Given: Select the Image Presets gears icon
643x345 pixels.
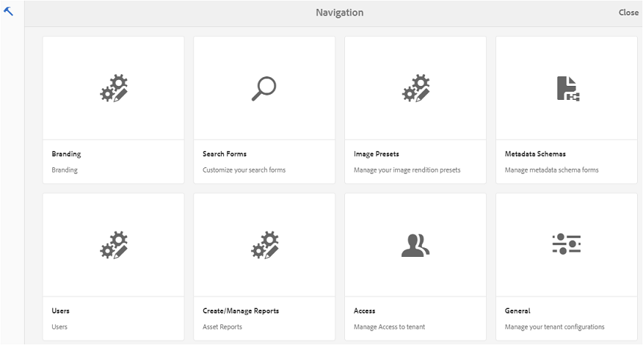Looking at the screenshot, I should tap(415, 88).
